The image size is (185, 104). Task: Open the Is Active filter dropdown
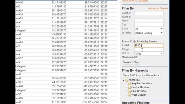149,33
